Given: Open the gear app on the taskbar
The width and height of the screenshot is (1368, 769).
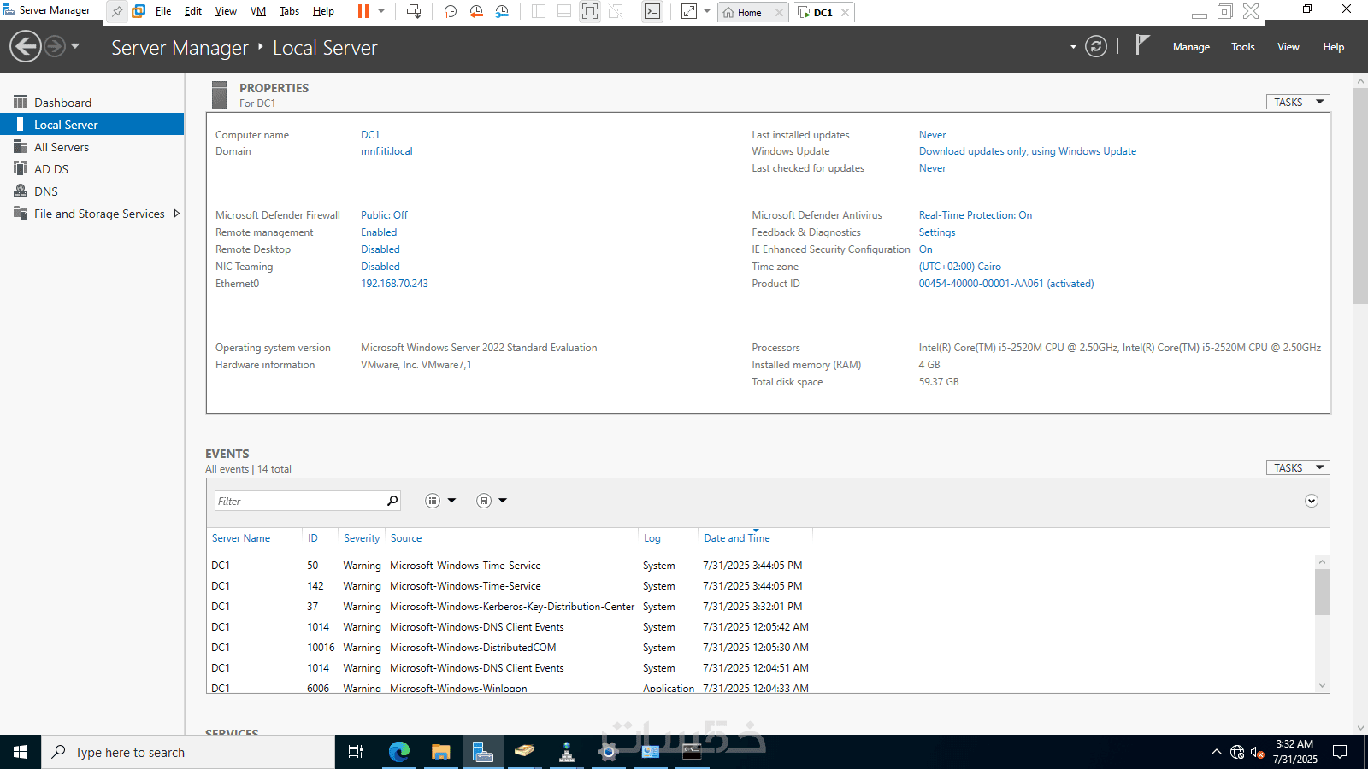Looking at the screenshot, I should (x=608, y=752).
